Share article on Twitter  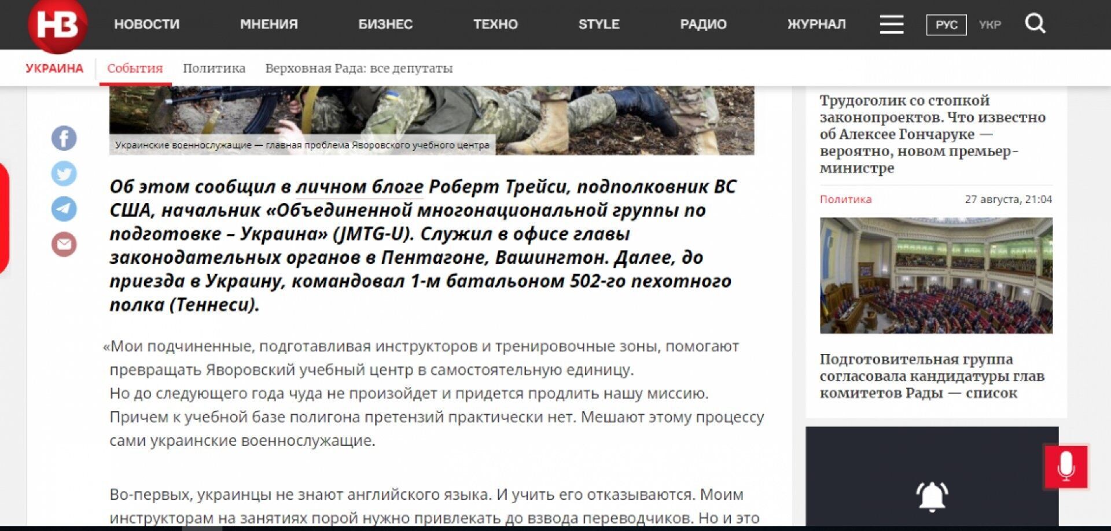64,174
